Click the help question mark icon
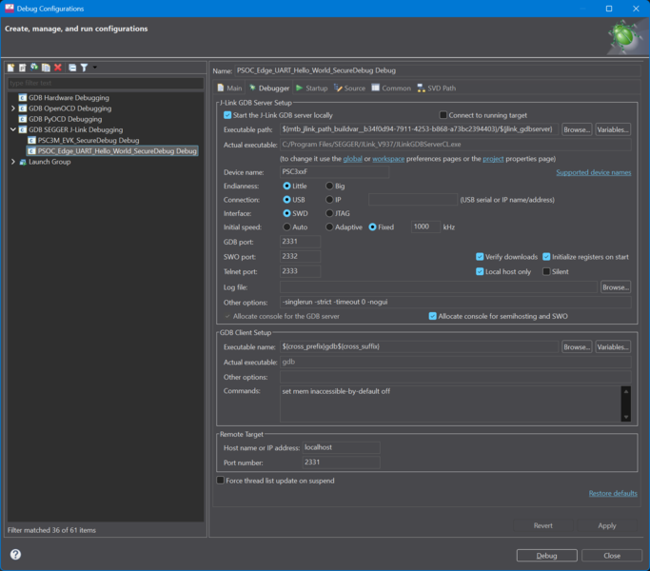This screenshot has height=571, width=650. [15, 555]
